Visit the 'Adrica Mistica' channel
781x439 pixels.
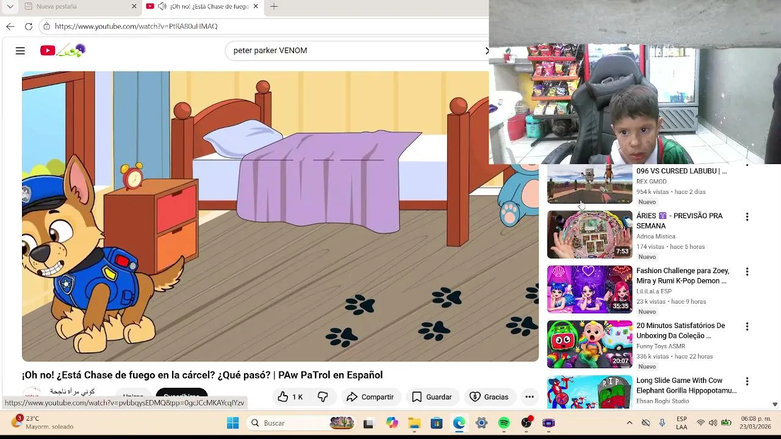[656, 237]
